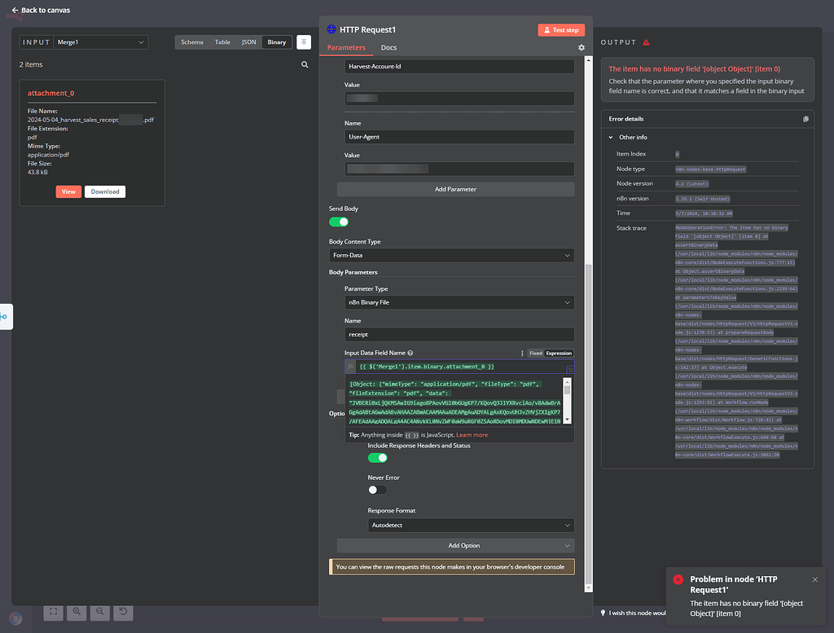Zoom to fit the workflow canvas
The image size is (834, 633).
(53, 613)
